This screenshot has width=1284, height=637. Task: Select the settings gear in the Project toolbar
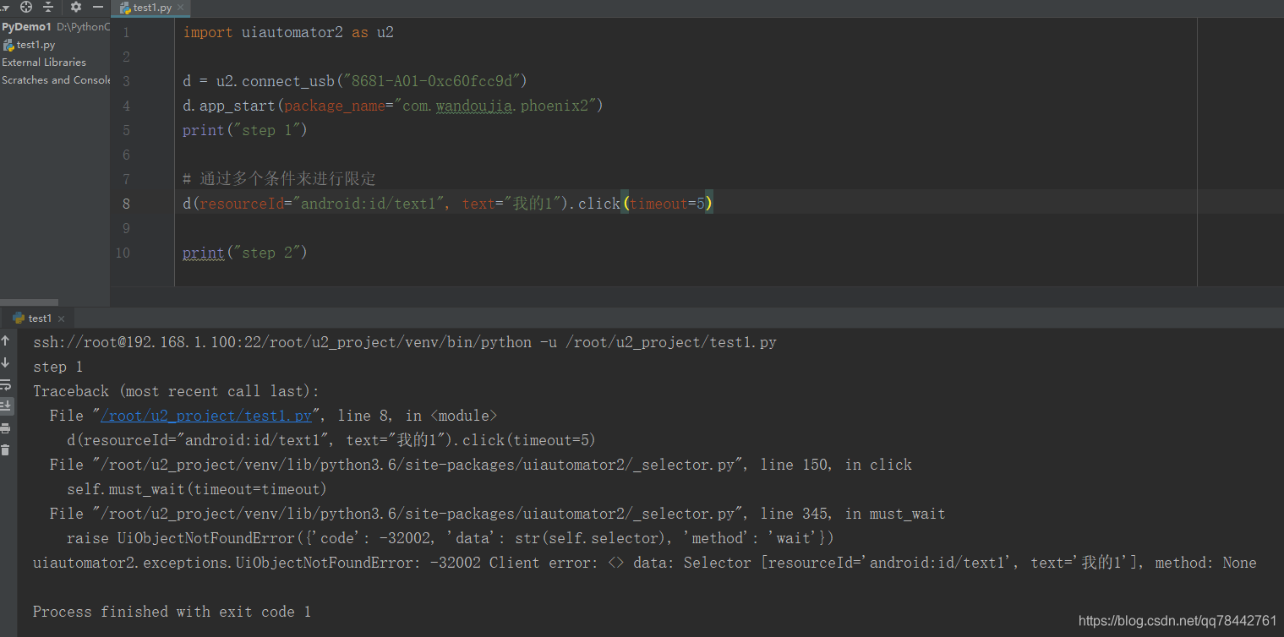(x=75, y=7)
